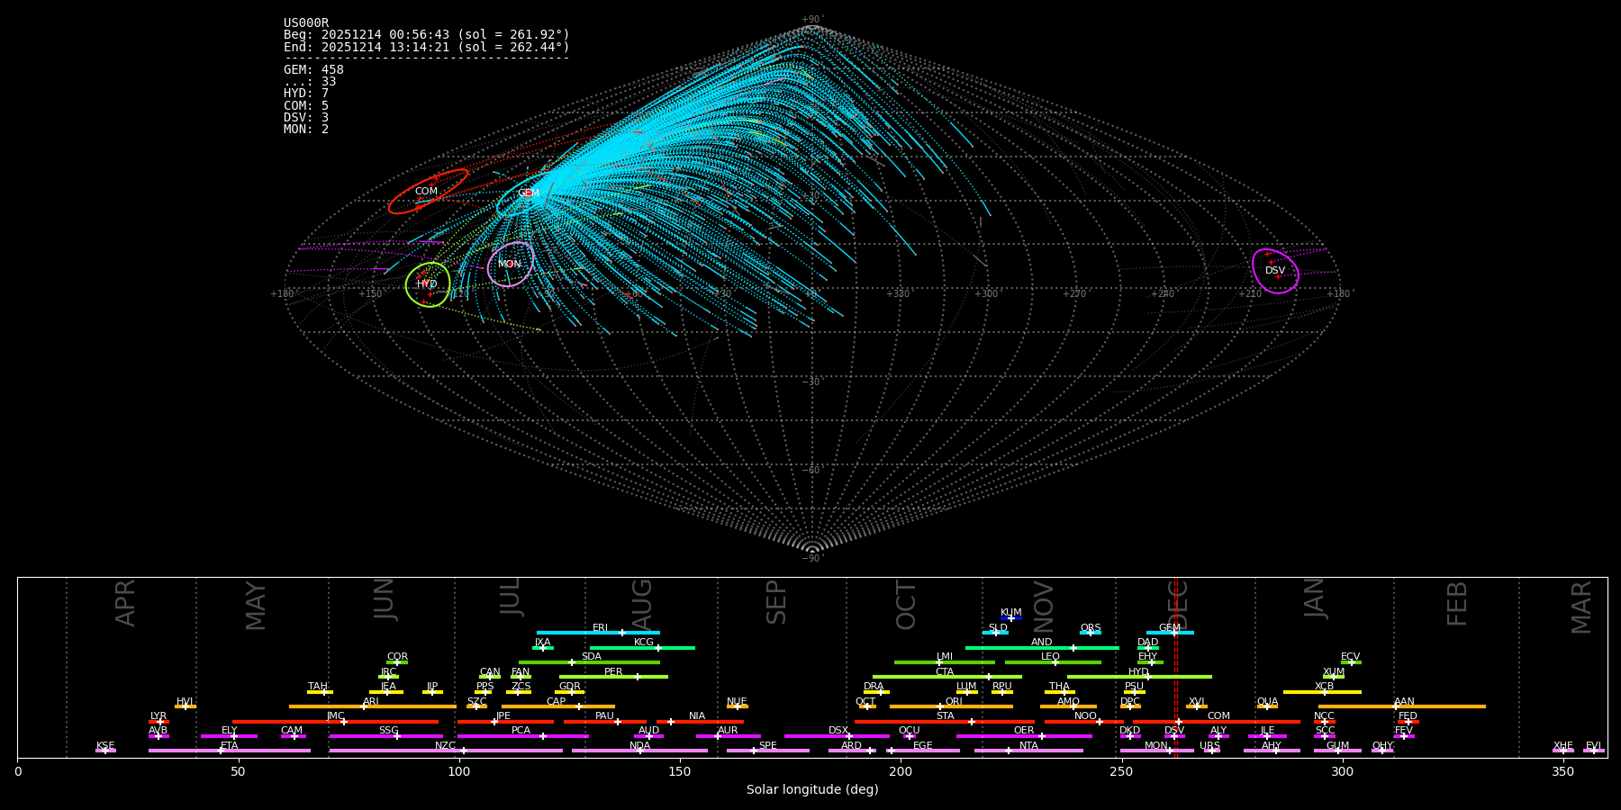Click the LMI shower bar in timeline

click(x=945, y=662)
